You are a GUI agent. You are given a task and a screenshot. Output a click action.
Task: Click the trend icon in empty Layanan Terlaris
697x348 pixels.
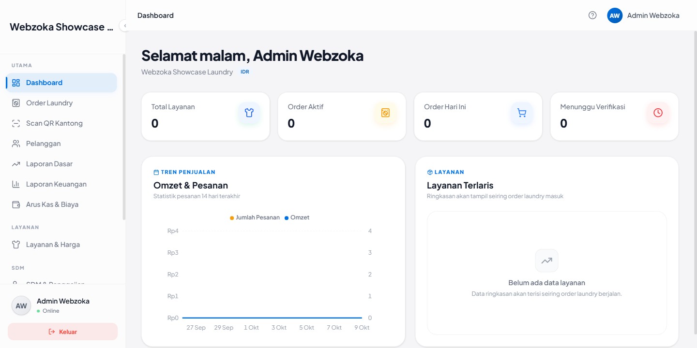point(546,261)
